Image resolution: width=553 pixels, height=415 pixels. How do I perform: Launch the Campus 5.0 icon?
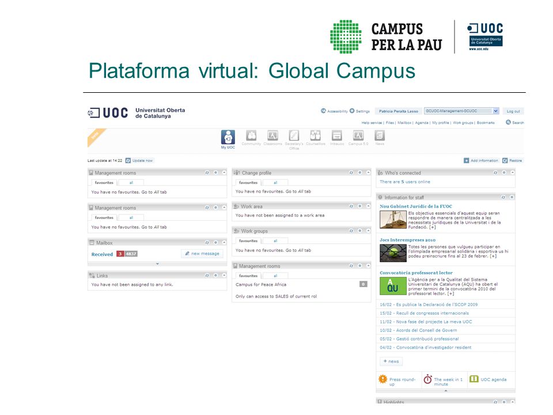(x=358, y=135)
